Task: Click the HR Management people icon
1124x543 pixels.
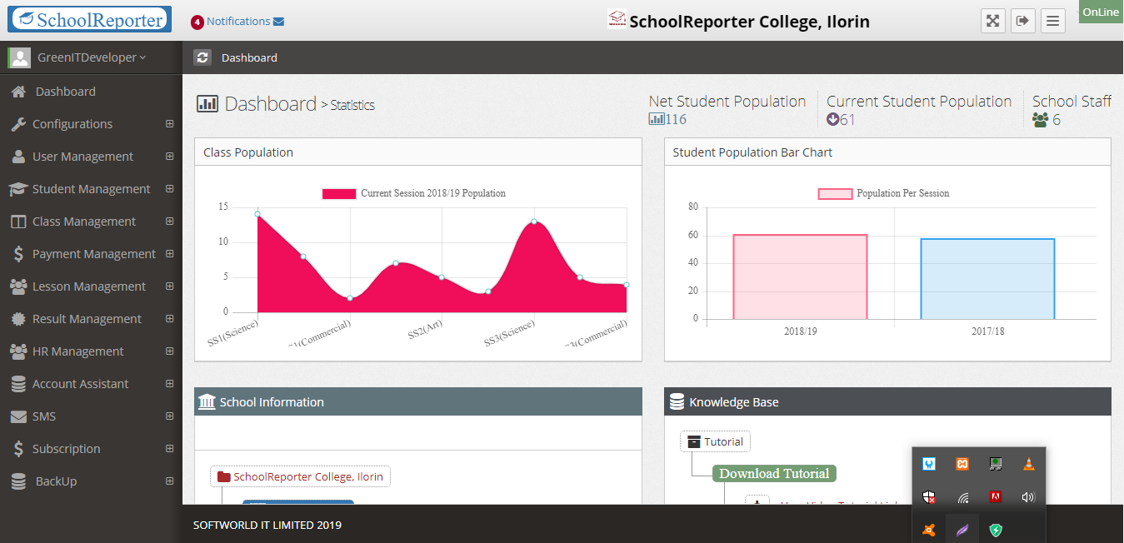Action: [x=18, y=351]
